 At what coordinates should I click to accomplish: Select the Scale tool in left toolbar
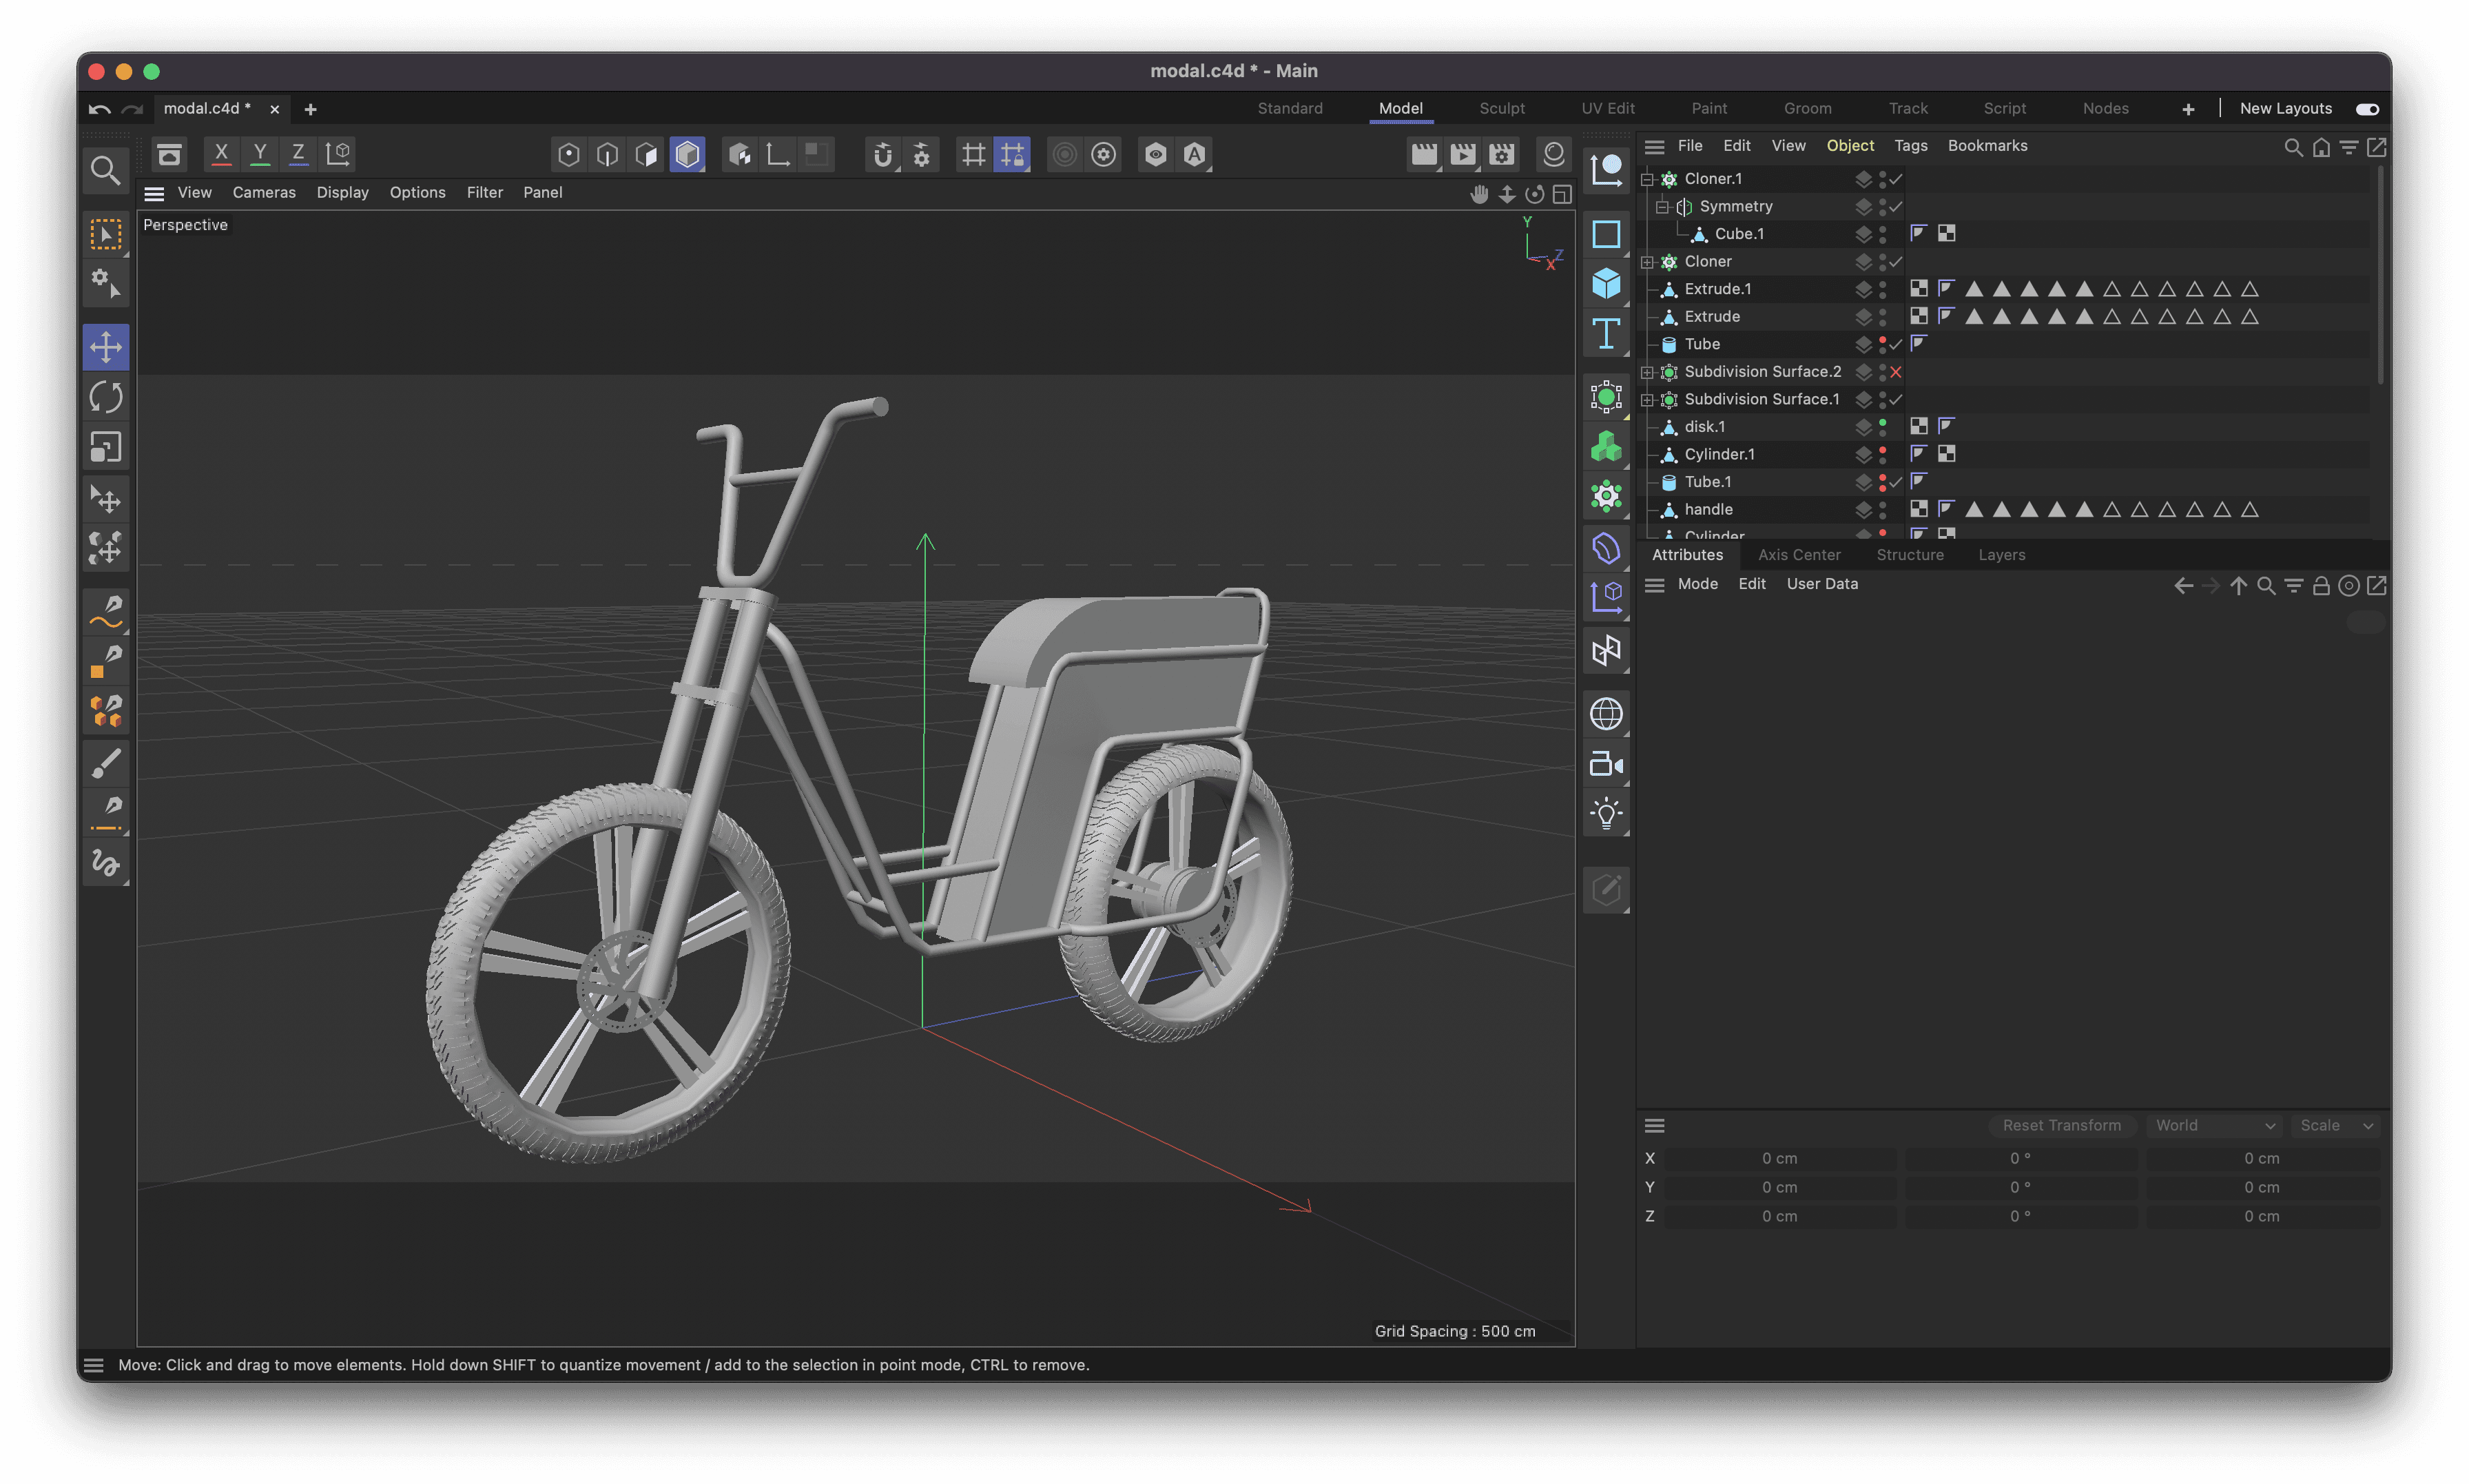(106, 447)
